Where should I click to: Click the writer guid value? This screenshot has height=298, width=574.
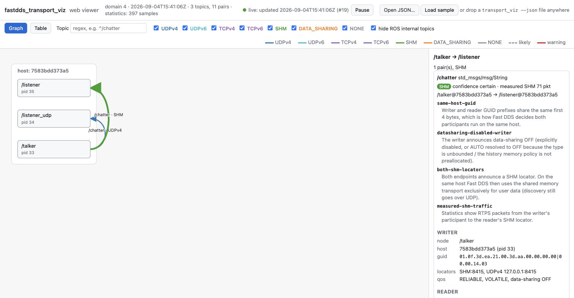[511, 260]
